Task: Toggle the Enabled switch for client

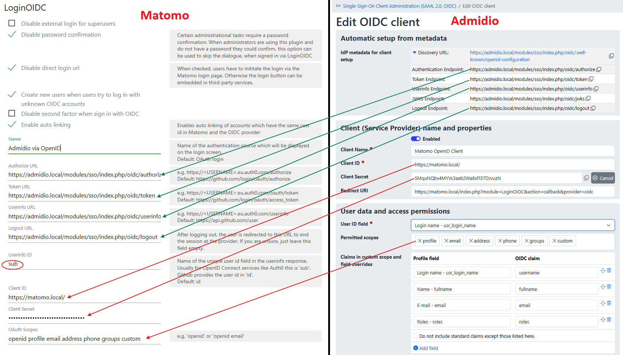Action: point(416,139)
